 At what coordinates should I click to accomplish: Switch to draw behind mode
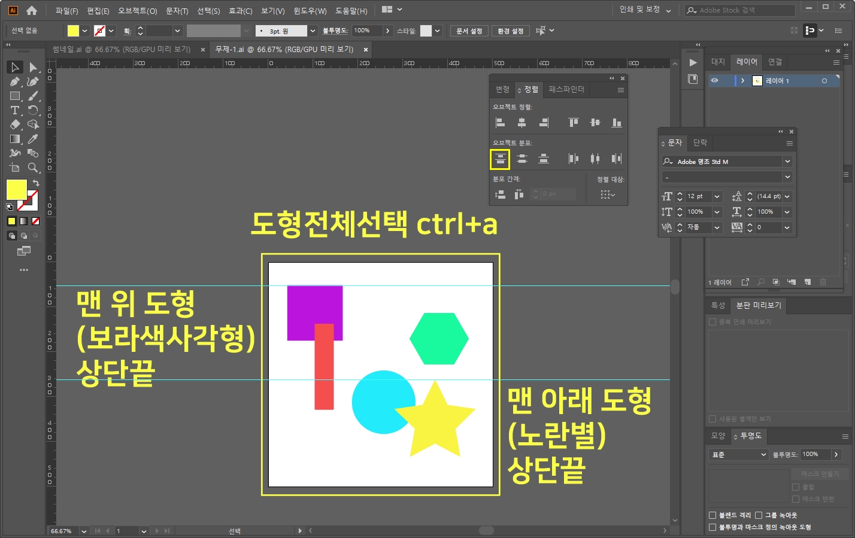point(24,236)
